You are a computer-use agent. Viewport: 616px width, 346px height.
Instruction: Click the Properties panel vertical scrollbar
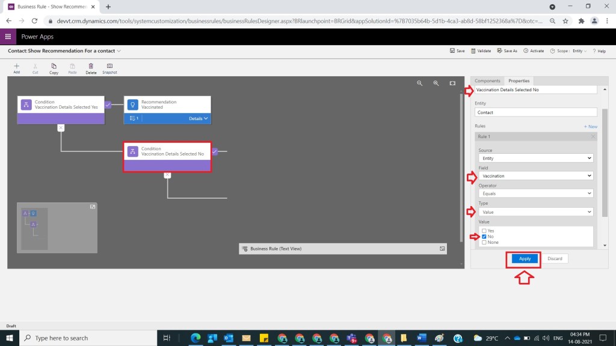(605, 162)
